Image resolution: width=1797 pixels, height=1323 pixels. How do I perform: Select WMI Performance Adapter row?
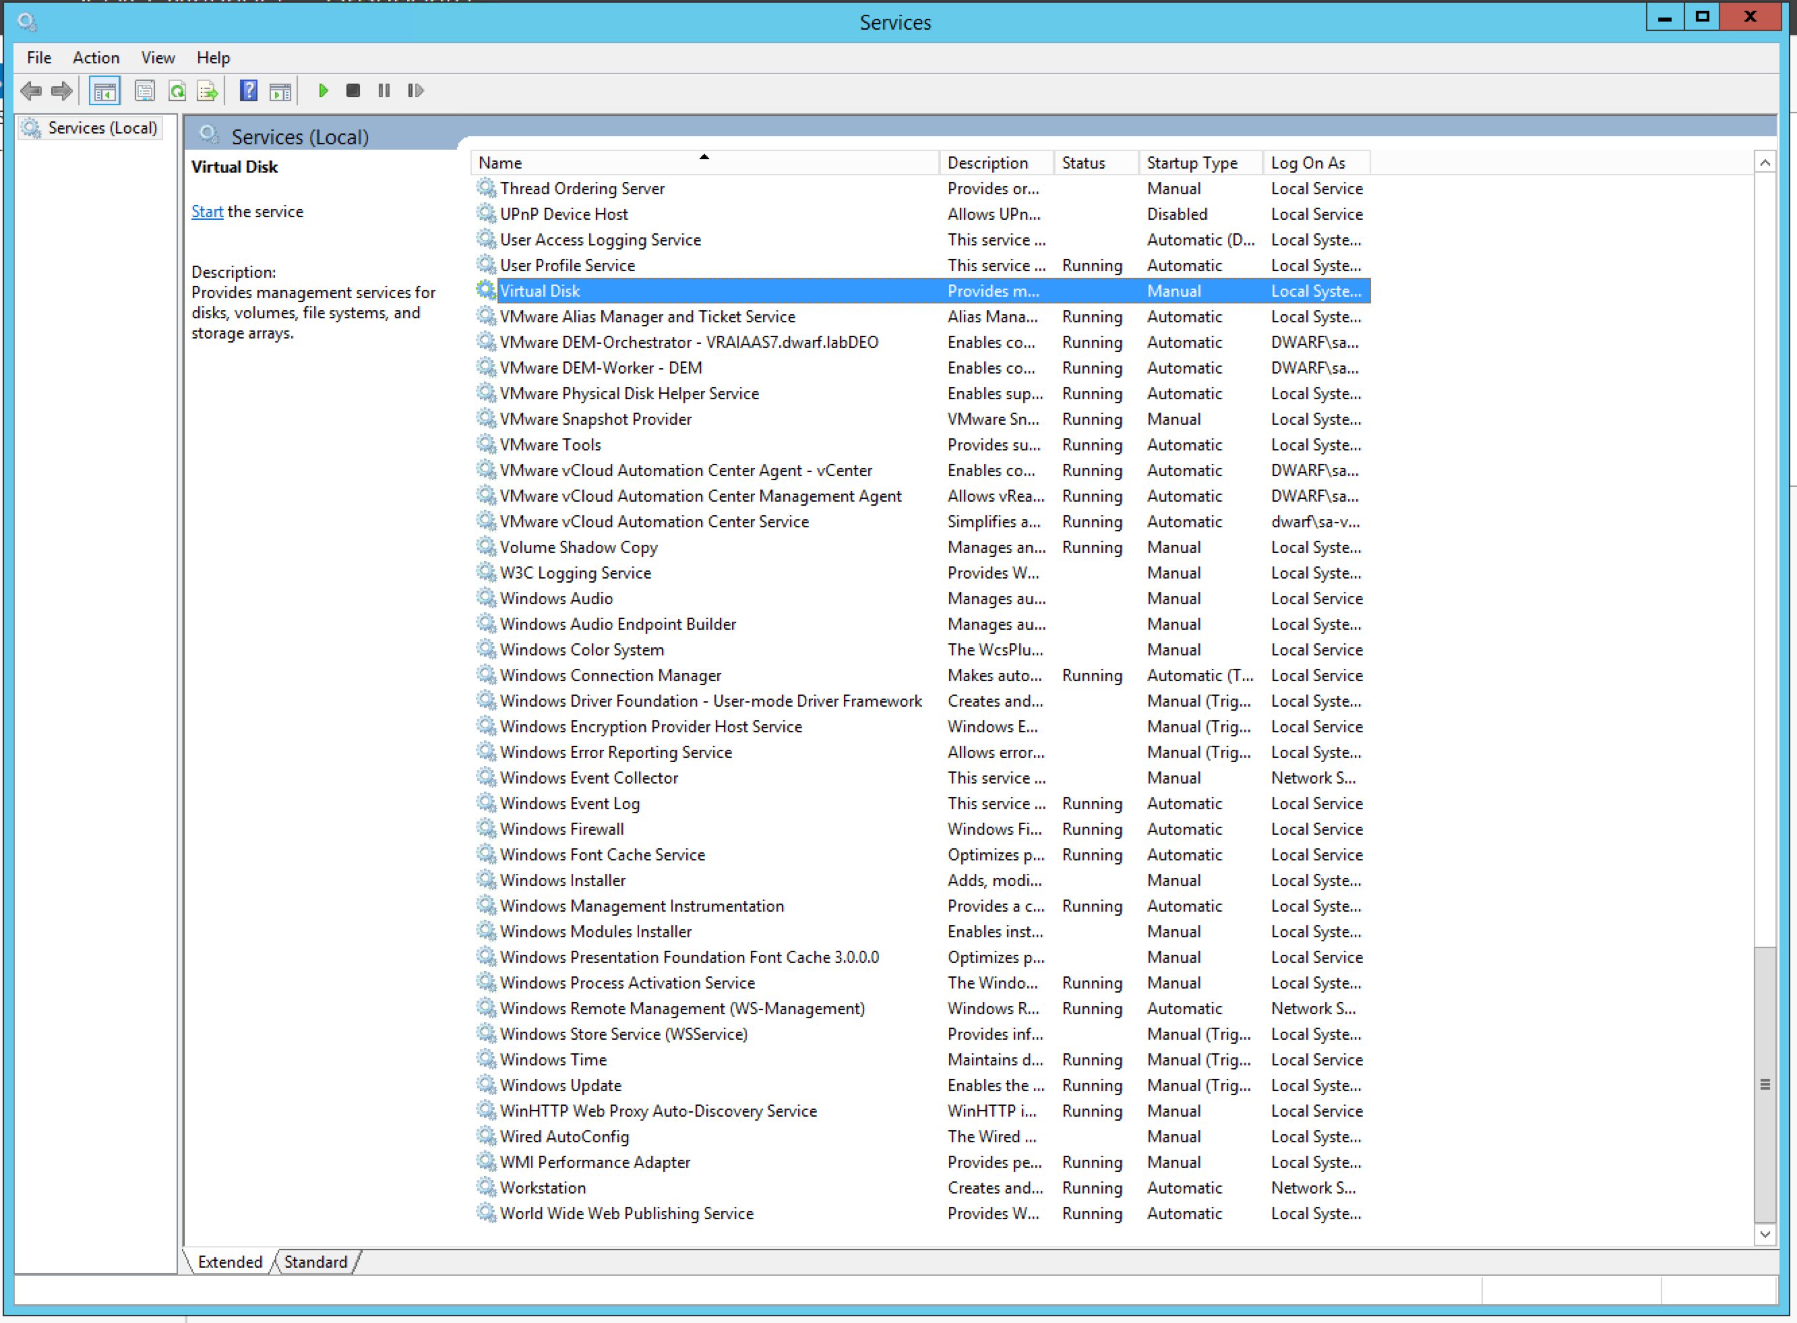pos(922,1162)
